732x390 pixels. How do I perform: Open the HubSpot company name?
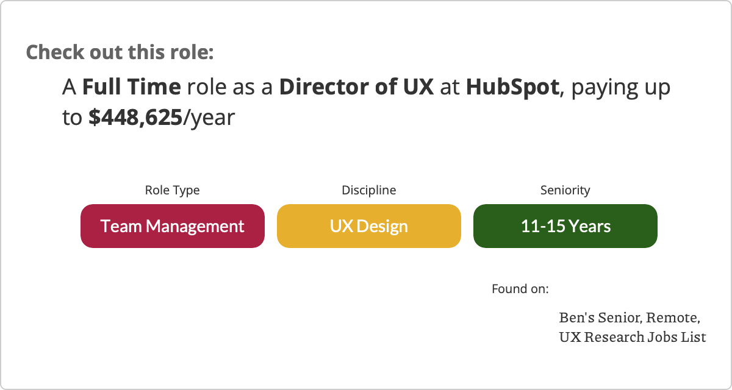512,87
